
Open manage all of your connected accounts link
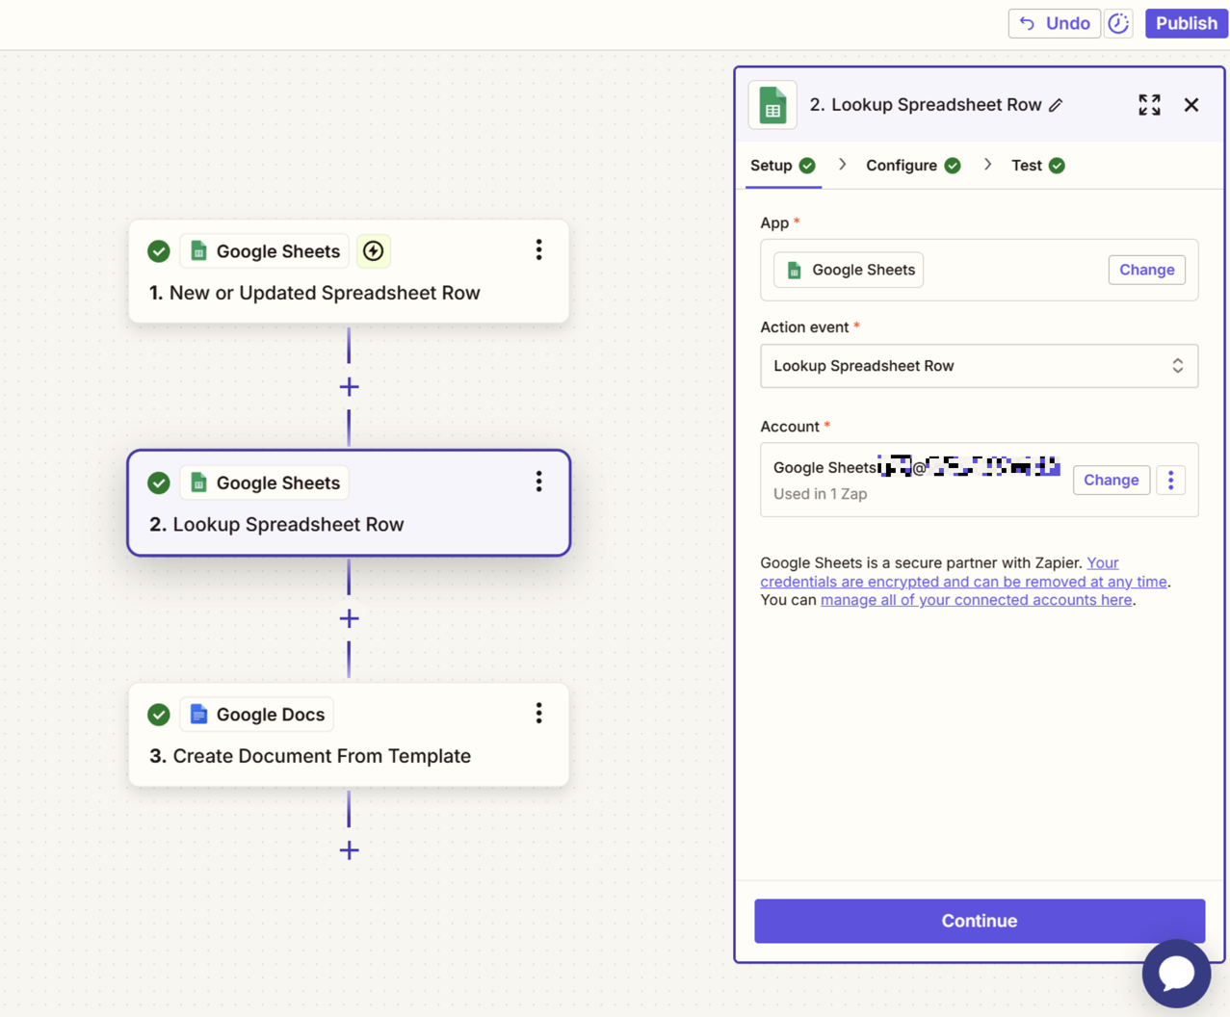[x=976, y=600]
